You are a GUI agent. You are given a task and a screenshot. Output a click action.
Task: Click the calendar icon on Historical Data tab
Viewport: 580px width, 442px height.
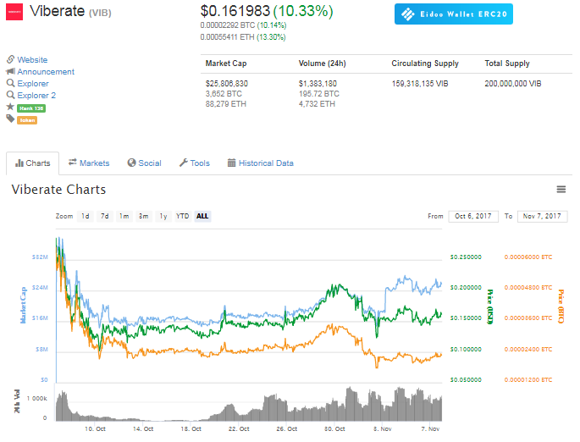point(231,163)
